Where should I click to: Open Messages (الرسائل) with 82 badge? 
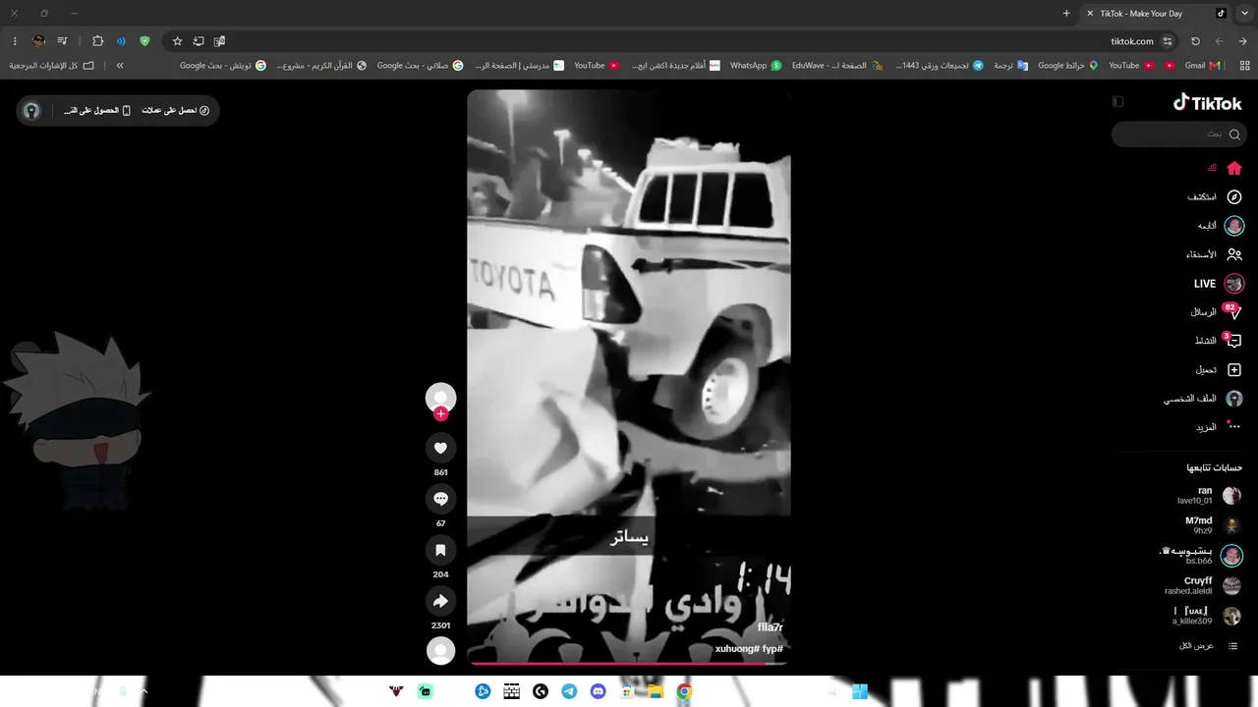(1216, 312)
